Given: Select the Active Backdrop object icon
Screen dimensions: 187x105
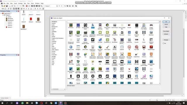Looking at the screenshot, I should click(x=100, y=25).
